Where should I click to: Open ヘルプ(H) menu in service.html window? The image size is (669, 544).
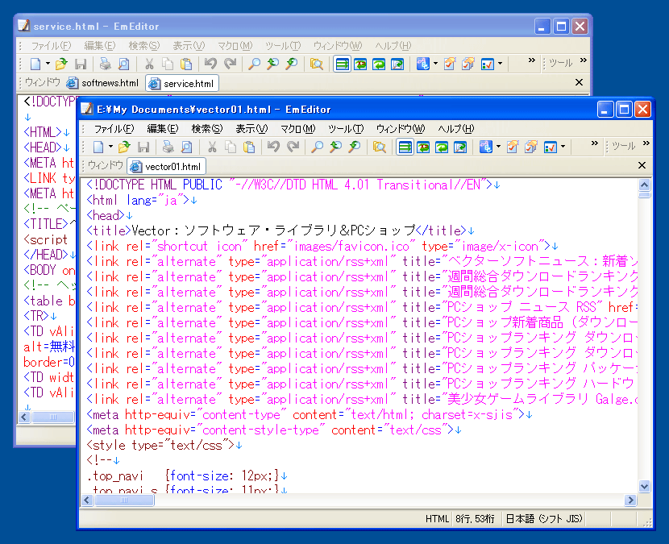click(393, 45)
